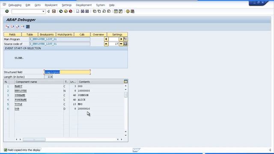Image resolution: width=274 pixels, height=154 pixels.
Task: Click the Execute step debugger icon
Action: (12, 27)
